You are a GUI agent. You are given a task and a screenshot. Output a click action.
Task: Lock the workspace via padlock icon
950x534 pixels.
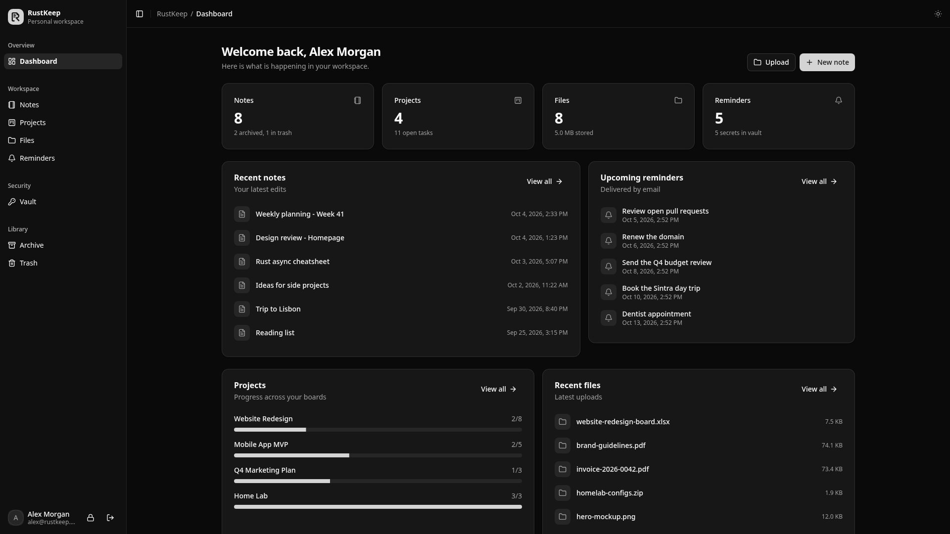click(91, 518)
